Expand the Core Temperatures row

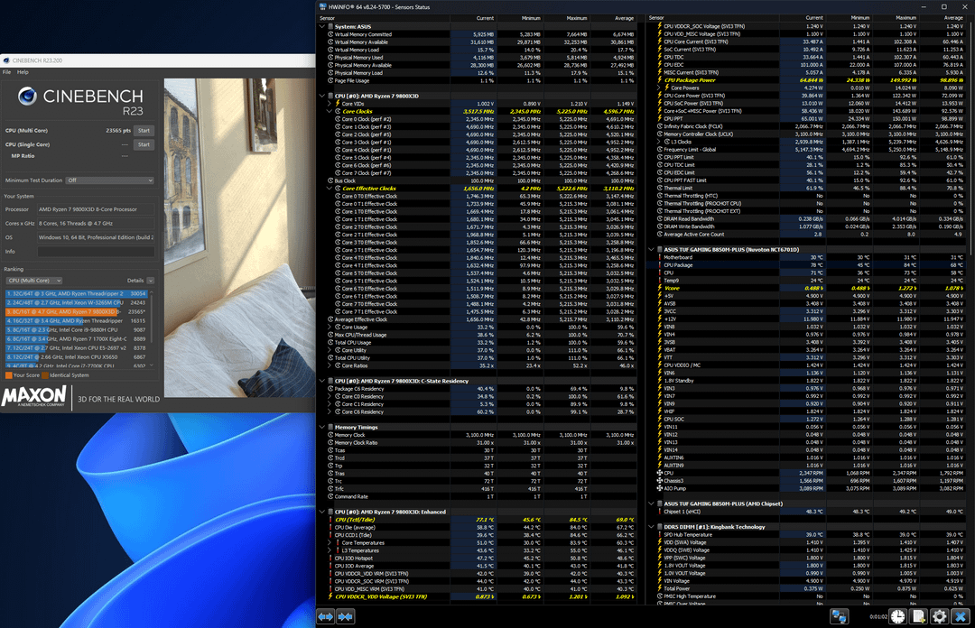coord(330,543)
